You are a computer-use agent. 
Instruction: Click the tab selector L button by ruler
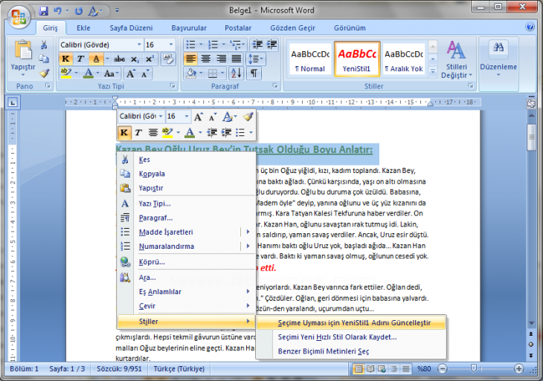13,102
